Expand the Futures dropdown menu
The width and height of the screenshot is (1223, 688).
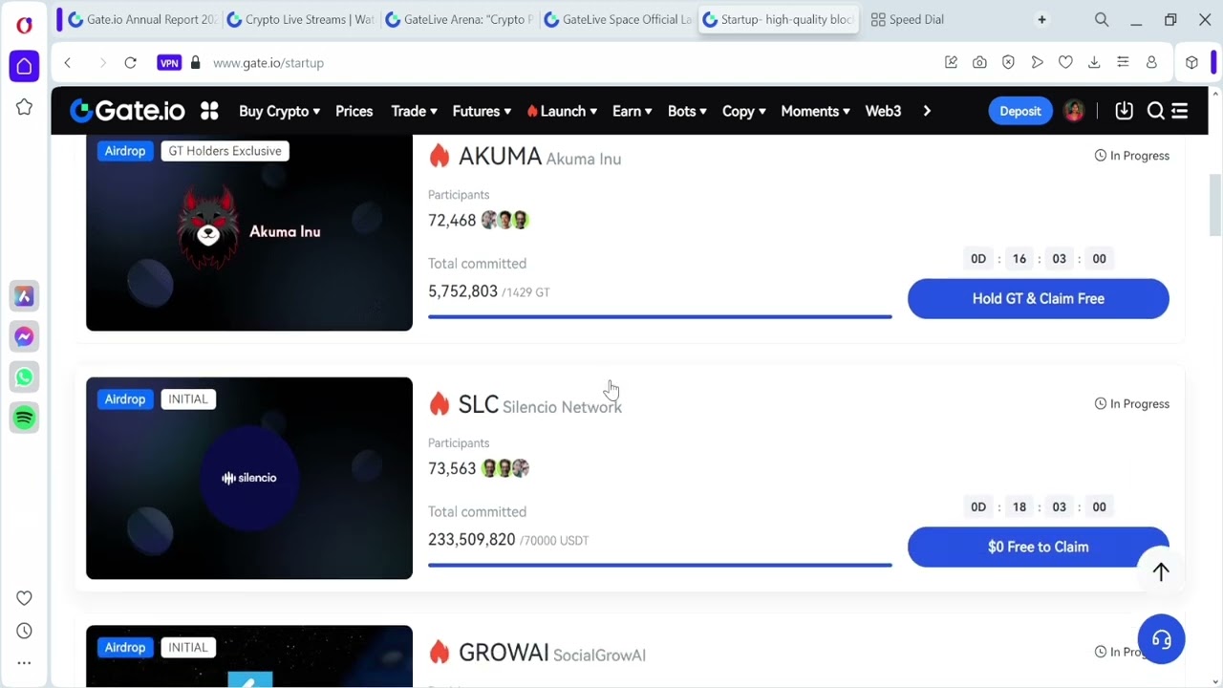click(x=482, y=111)
